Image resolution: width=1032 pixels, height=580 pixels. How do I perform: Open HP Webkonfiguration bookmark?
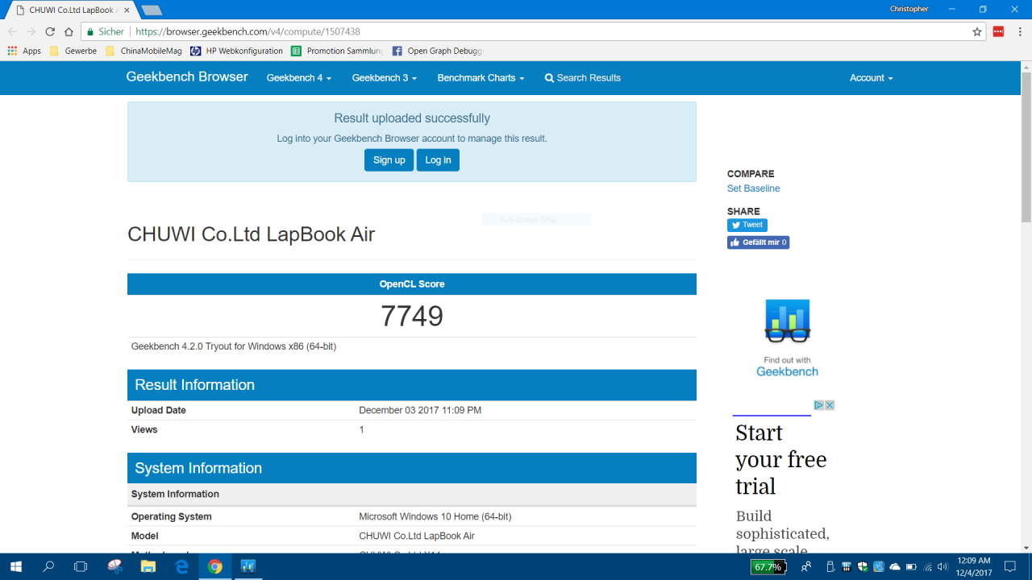pos(237,51)
